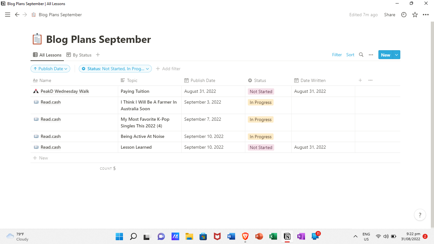Open McAfee from the taskbar
The height and width of the screenshot is (244, 434).
[x=217, y=236]
